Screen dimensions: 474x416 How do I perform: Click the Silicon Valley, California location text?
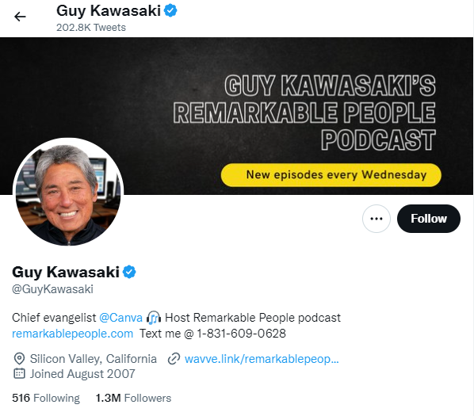pos(93,359)
